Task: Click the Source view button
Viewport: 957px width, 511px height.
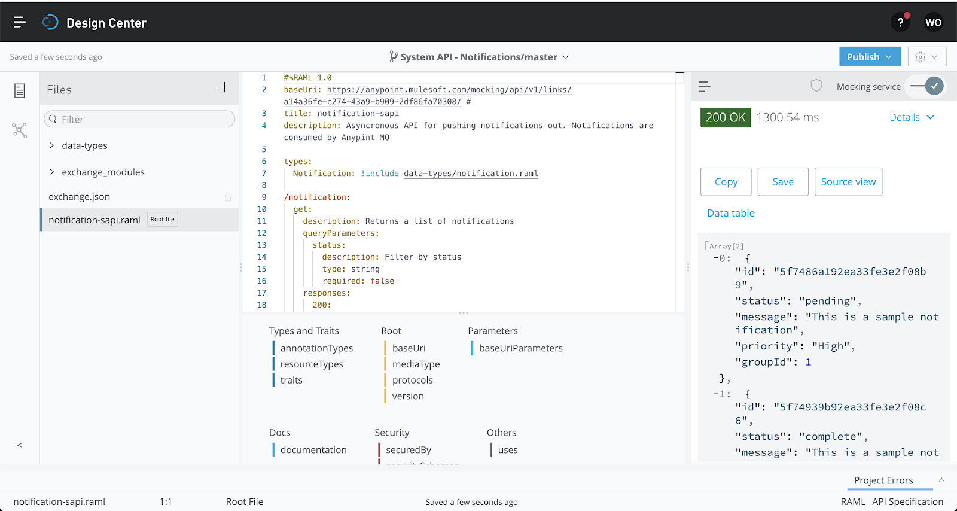Action: tap(848, 182)
